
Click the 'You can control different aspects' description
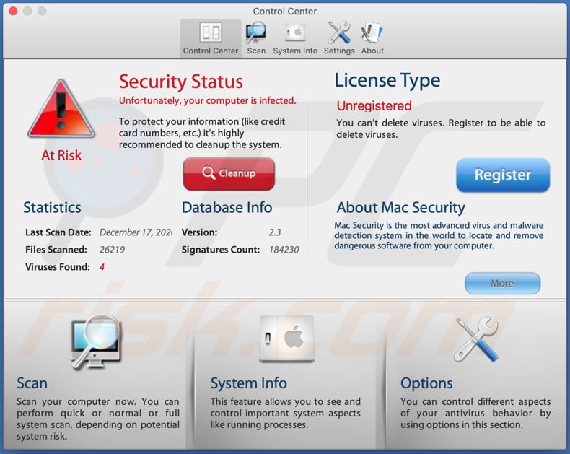[x=475, y=413]
